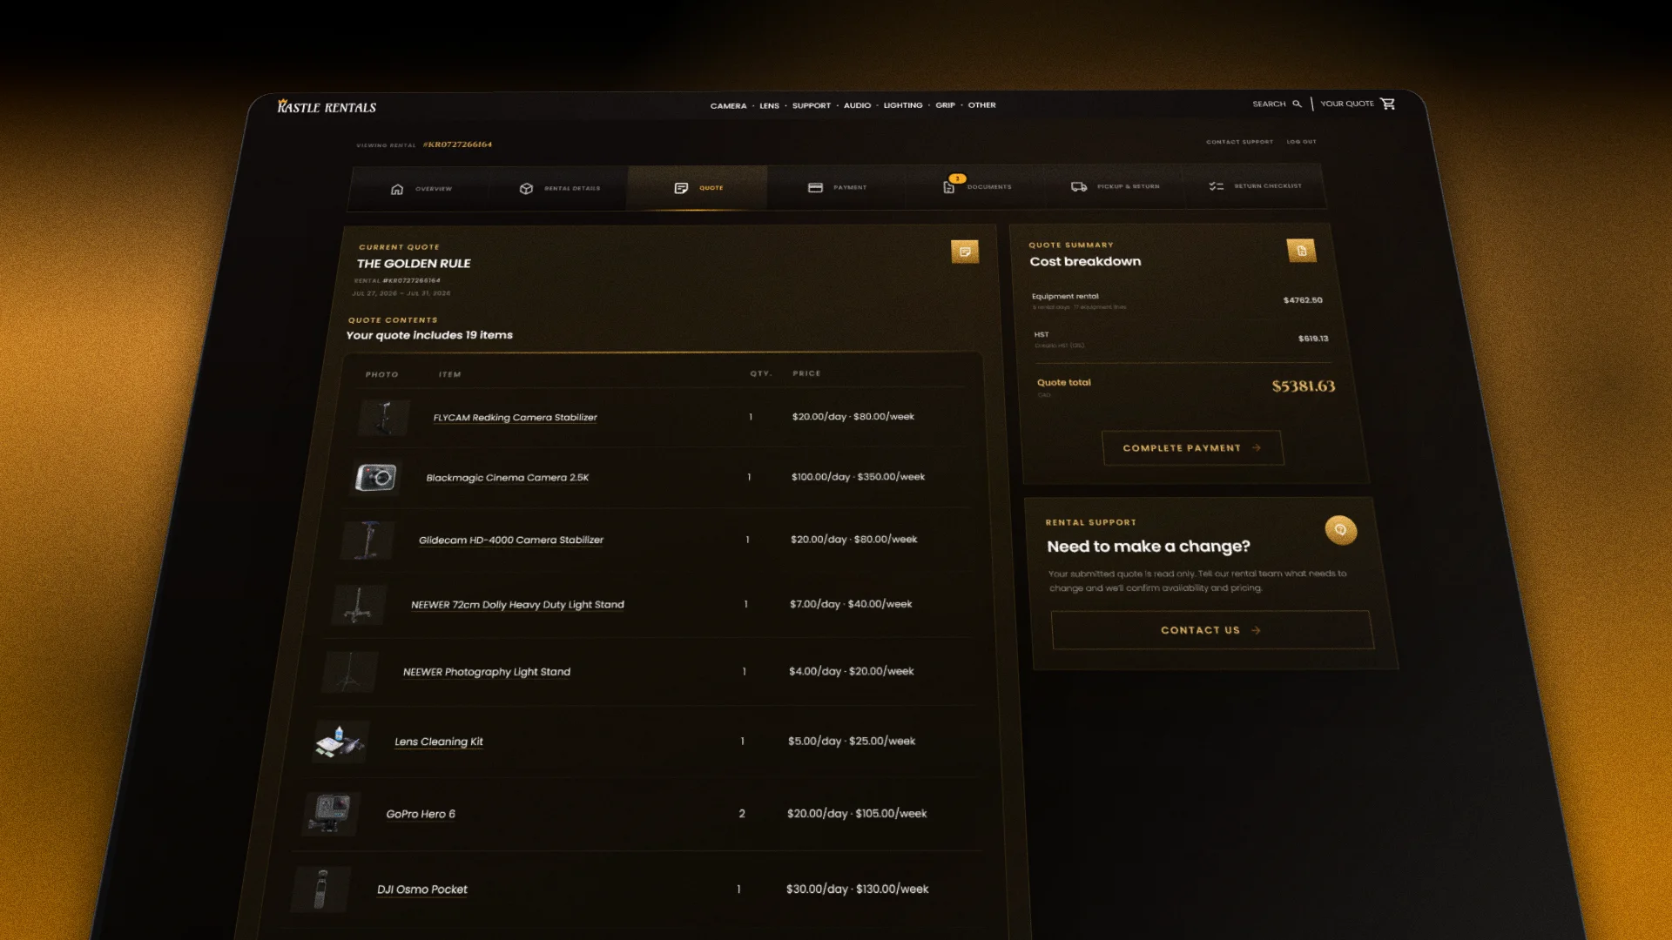Open the Lighting category menu
Viewport: 1672px width, 940px height.
(x=903, y=105)
